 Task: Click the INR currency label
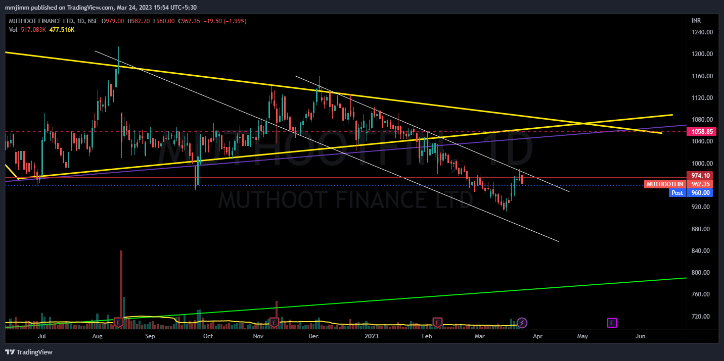coord(696,21)
